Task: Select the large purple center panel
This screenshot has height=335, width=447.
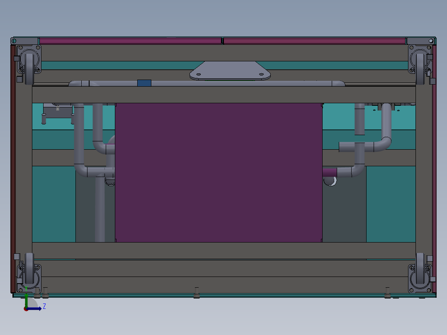Action: (x=219, y=173)
